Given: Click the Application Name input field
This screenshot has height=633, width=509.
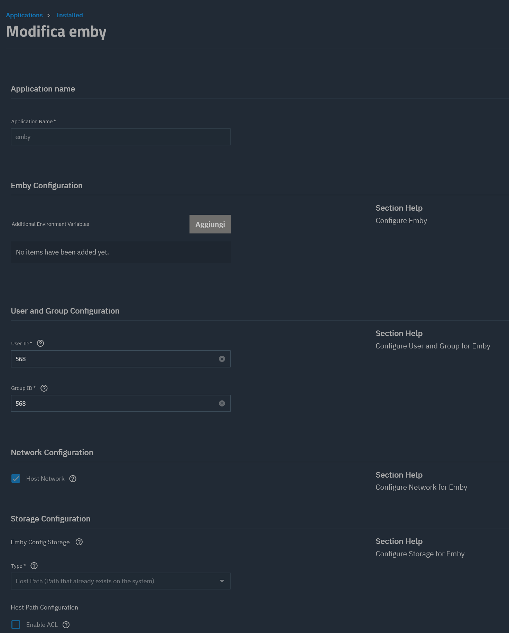Looking at the screenshot, I should pyautogui.click(x=121, y=137).
